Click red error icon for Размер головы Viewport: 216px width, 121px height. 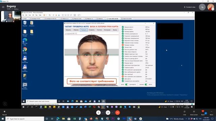tap(123, 45)
